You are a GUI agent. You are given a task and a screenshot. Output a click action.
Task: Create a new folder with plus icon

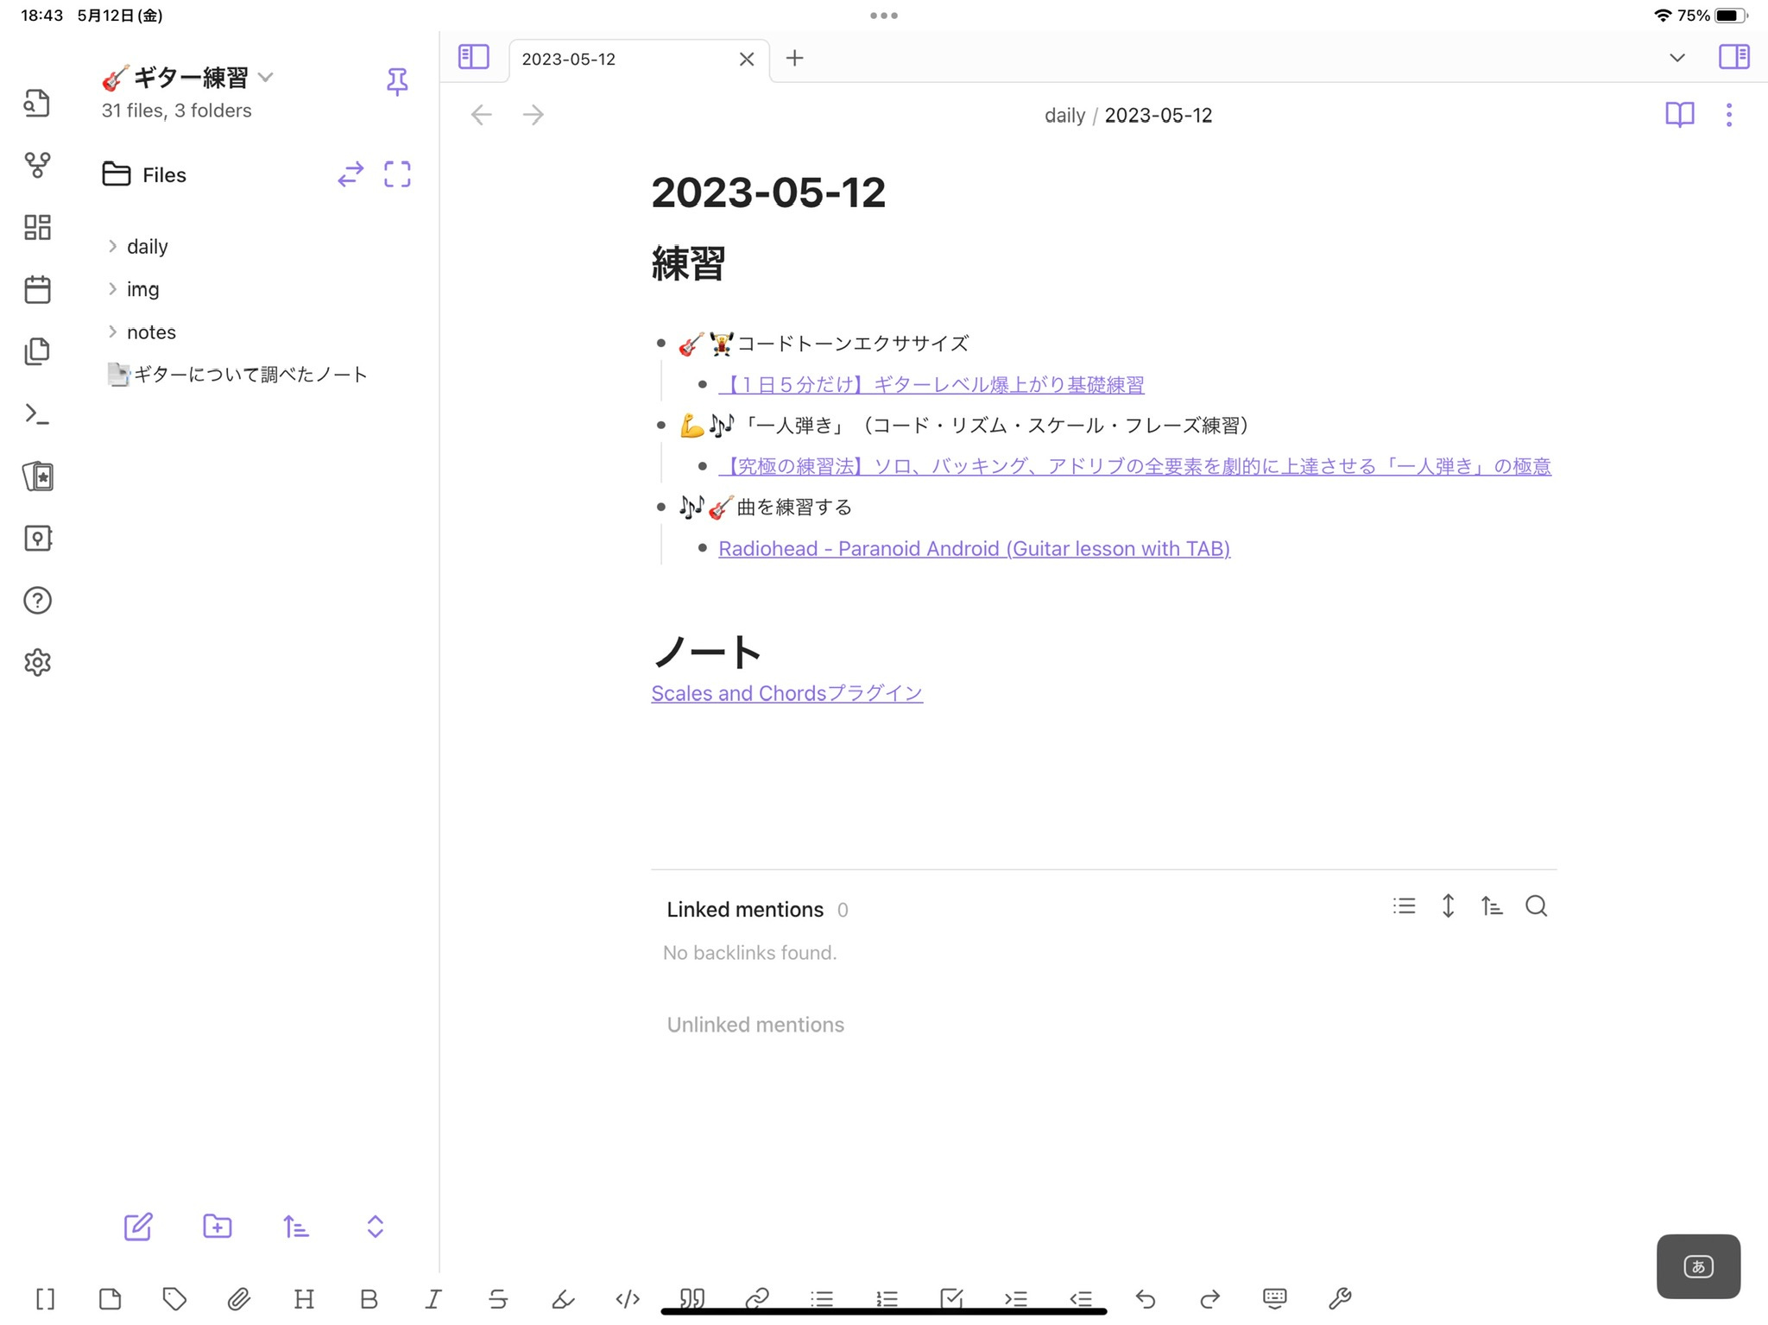pos(217,1227)
